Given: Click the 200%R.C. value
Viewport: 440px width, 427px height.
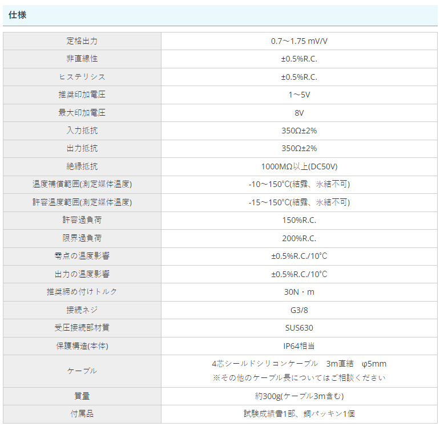Looking at the screenshot, I should 299,239.
